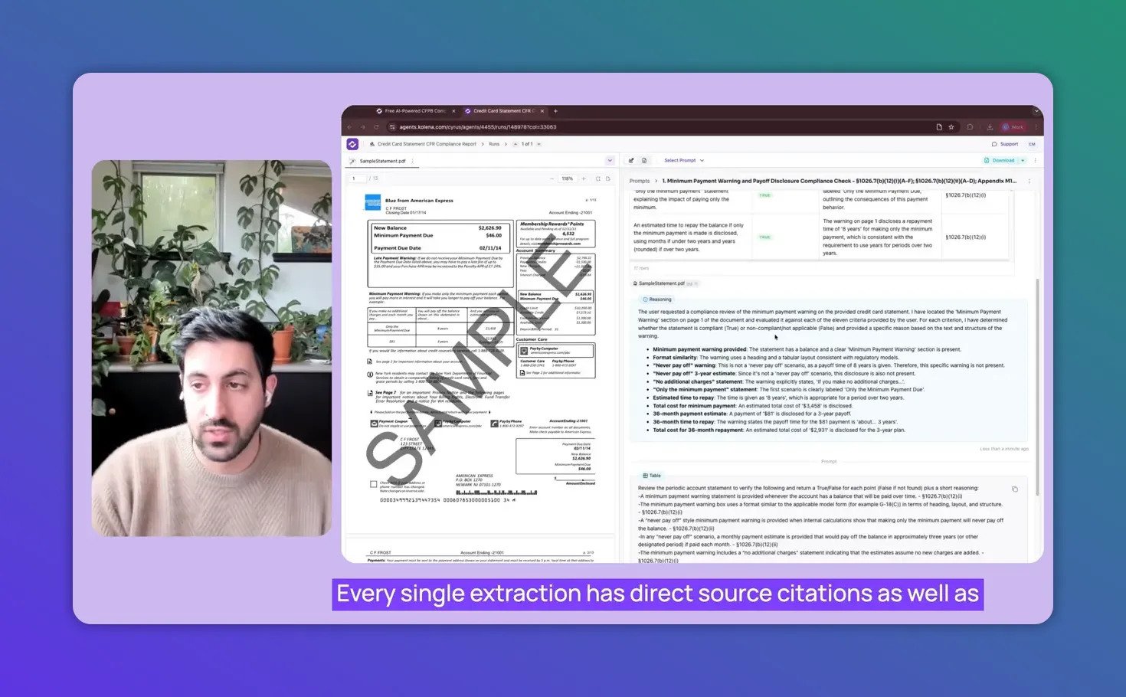Open the SampleStatement.pdf tab options menu
Image resolution: width=1126 pixels, height=697 pixels.
coord(413,161)
